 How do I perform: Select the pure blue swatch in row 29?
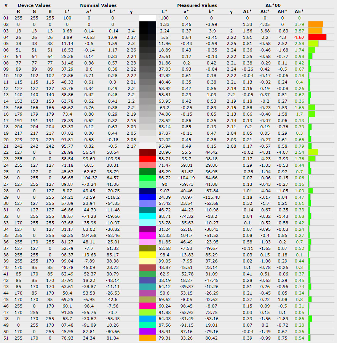[148, 197]
